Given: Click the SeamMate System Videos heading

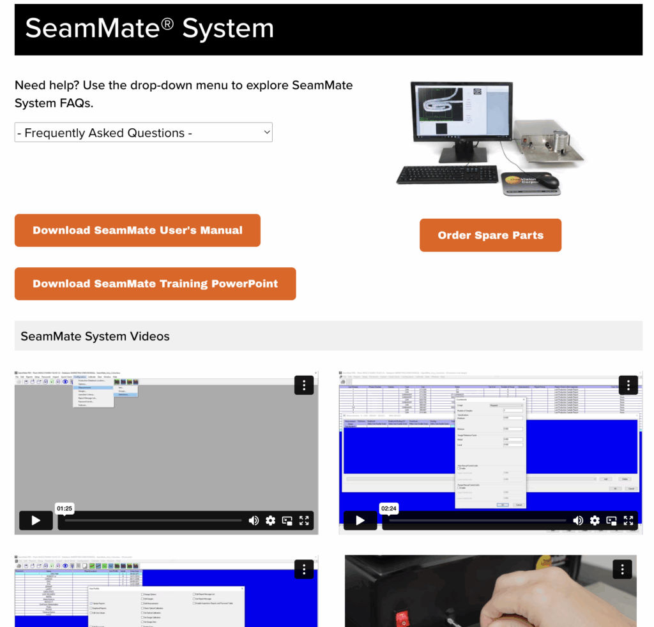Looking at the screenshot, I should click(x=95, y=336).
